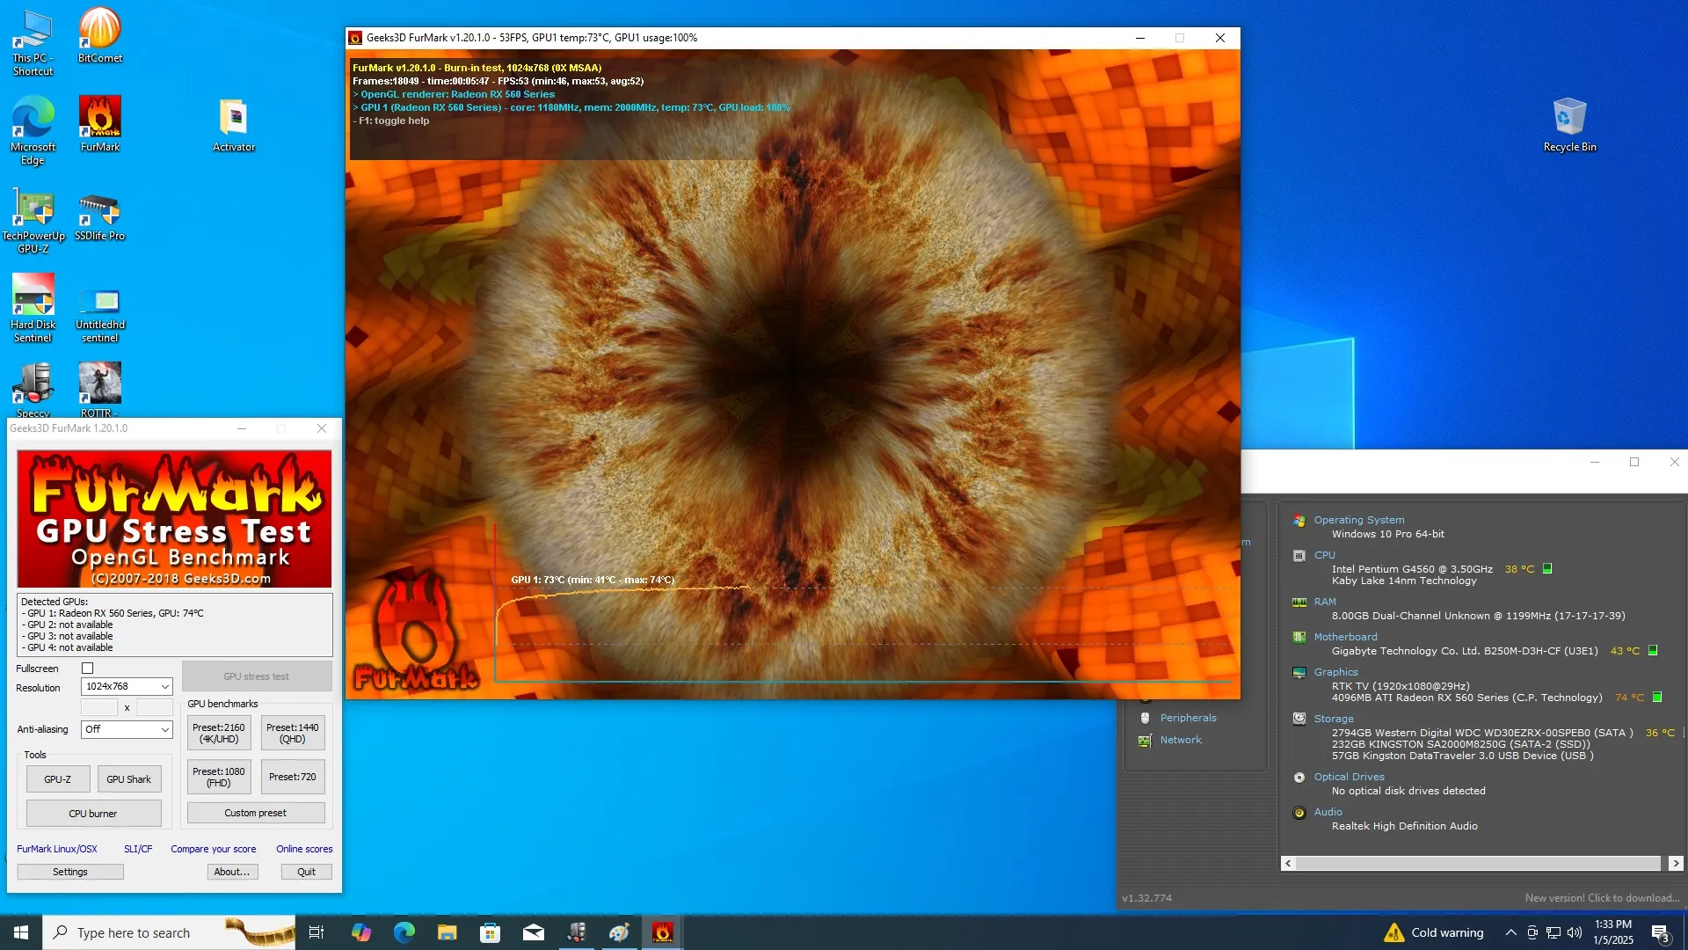Click the Preset:1440 (QHD) benchmark button

pos(293,734)
